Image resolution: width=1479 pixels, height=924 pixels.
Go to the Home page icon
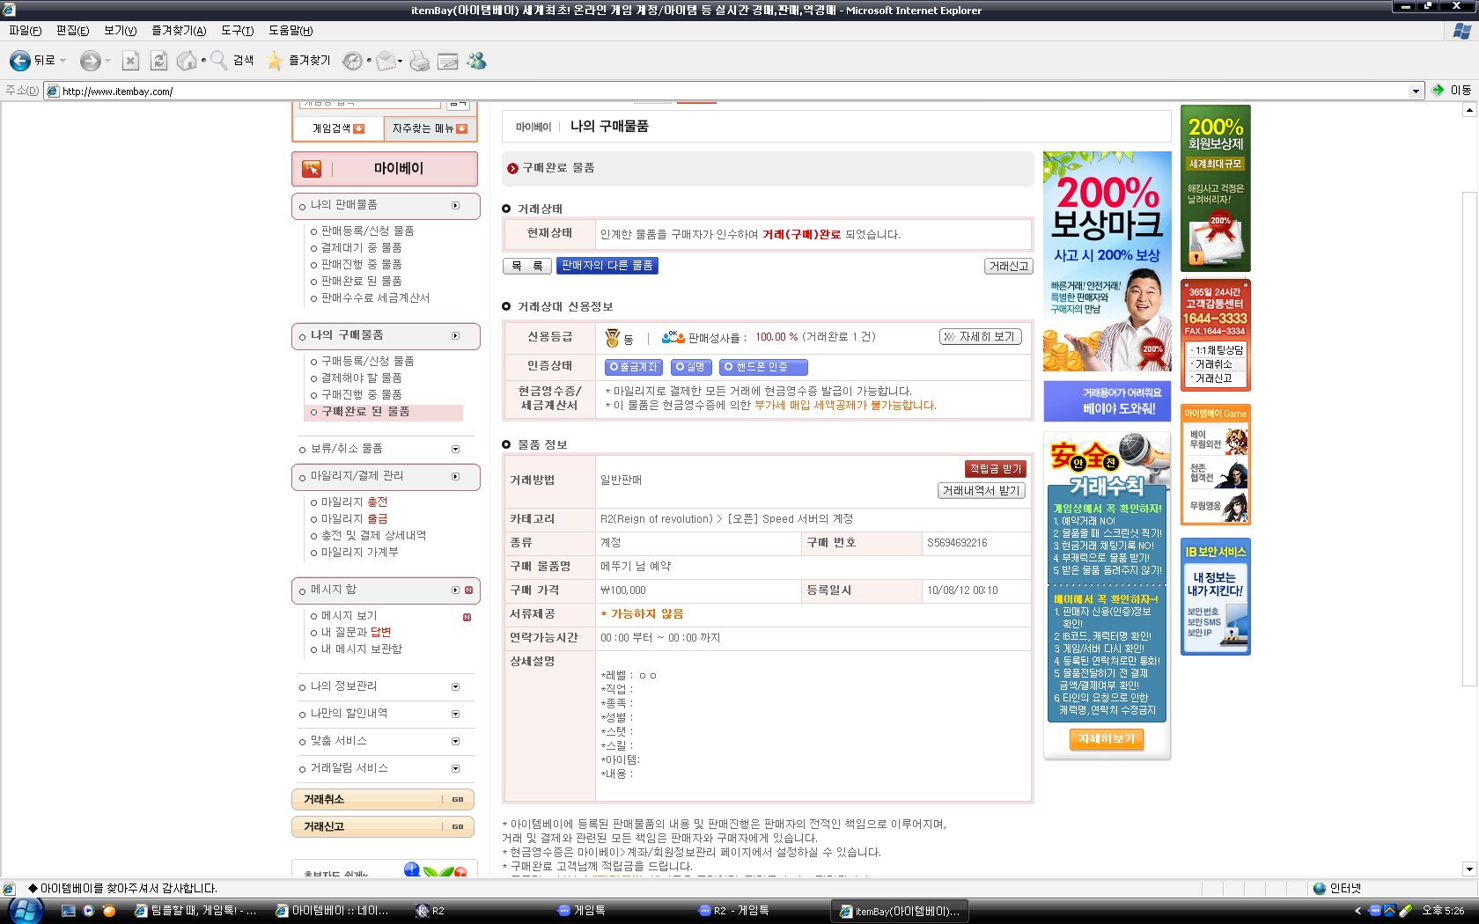(187, 61)
